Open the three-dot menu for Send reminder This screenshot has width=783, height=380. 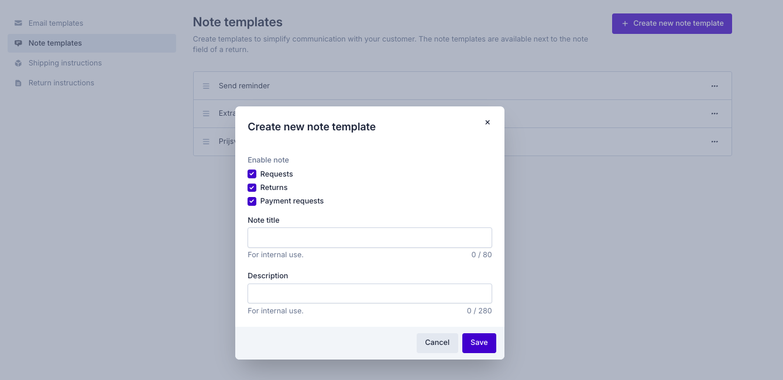click(715, 86)
